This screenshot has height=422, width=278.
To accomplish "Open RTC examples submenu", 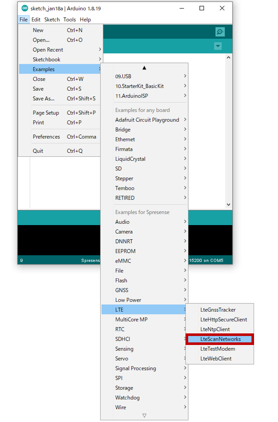I will pos(145,330).
